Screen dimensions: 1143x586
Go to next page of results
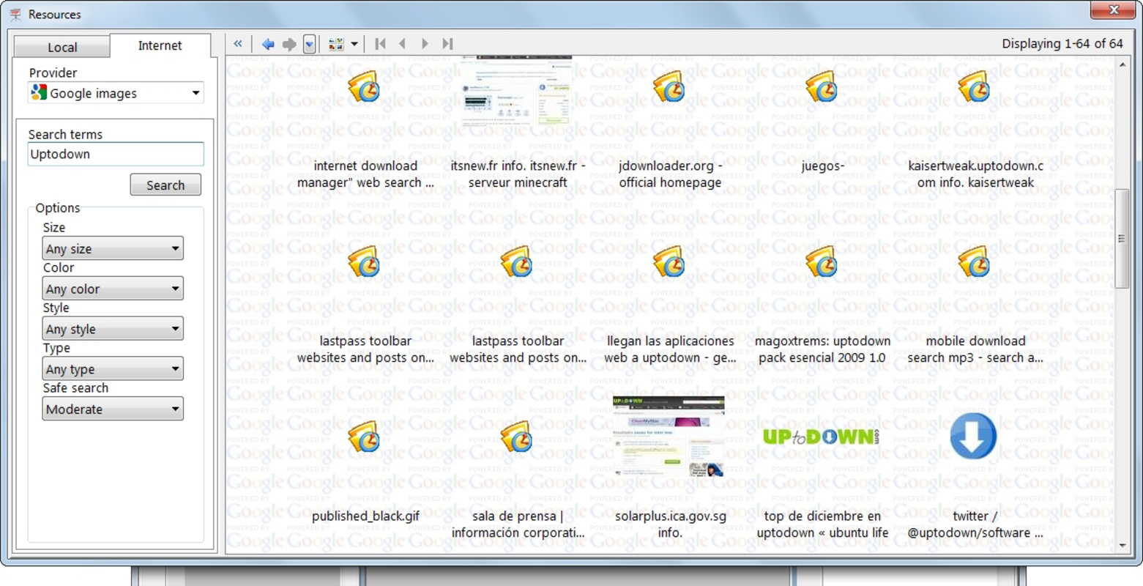pyautogui.click(x=425, y=44)
